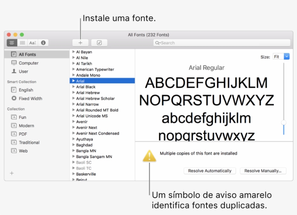The width and height of the screenshot is (297, 215).
Task: Click the font size slider knob
Action: click(284, 123)
